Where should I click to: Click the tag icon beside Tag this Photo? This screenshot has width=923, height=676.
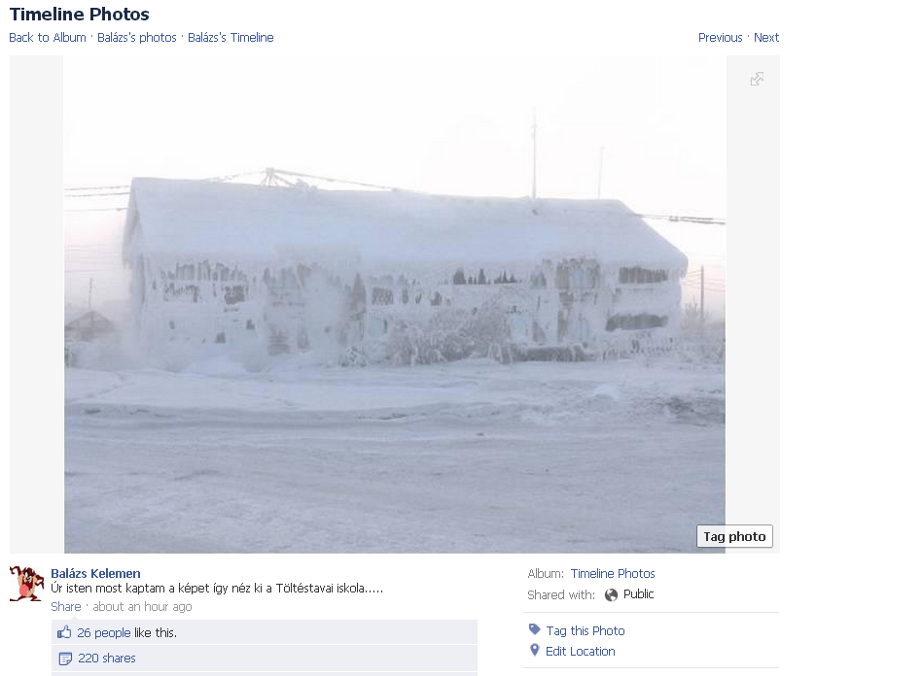pos(535,629)
